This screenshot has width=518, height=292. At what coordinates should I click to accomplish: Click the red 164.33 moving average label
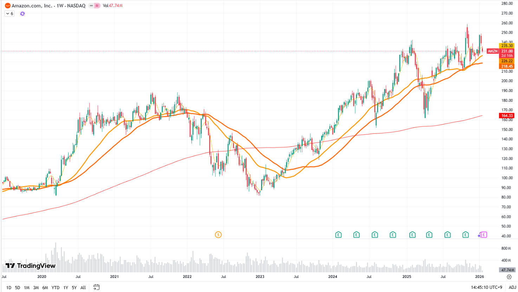click(x=507, y=115)
